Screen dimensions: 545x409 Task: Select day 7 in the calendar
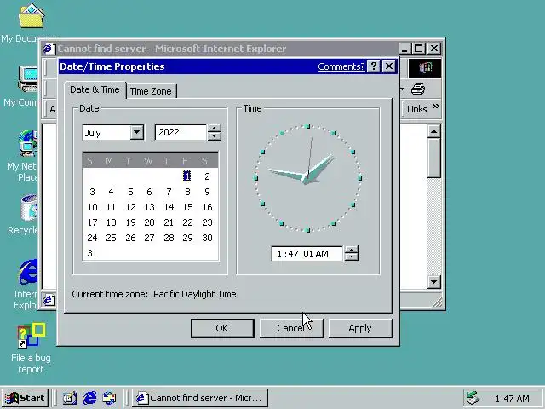pyautogui.click(x=169, y=192)
